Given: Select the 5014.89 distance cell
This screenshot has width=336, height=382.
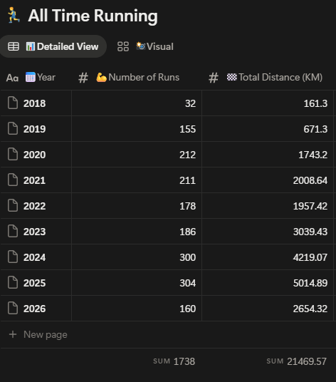Looking at the screenshot, I should pyautogui.click(x=268, y=283).
